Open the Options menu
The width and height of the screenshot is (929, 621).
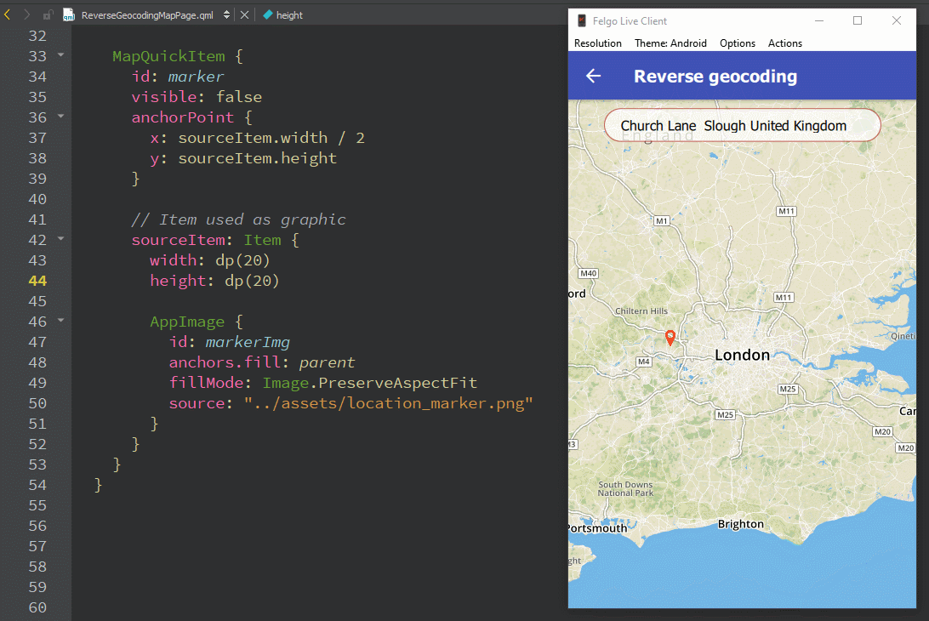pyautogui.click(x=737, y=43)
